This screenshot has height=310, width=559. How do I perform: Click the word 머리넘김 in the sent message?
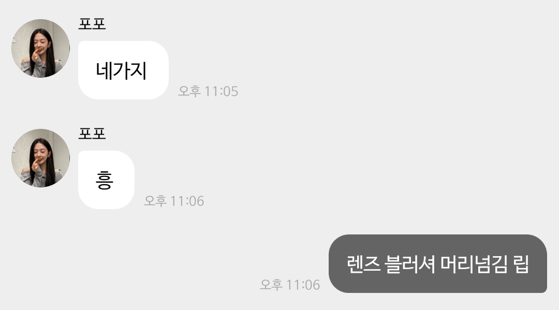[474, 264]
